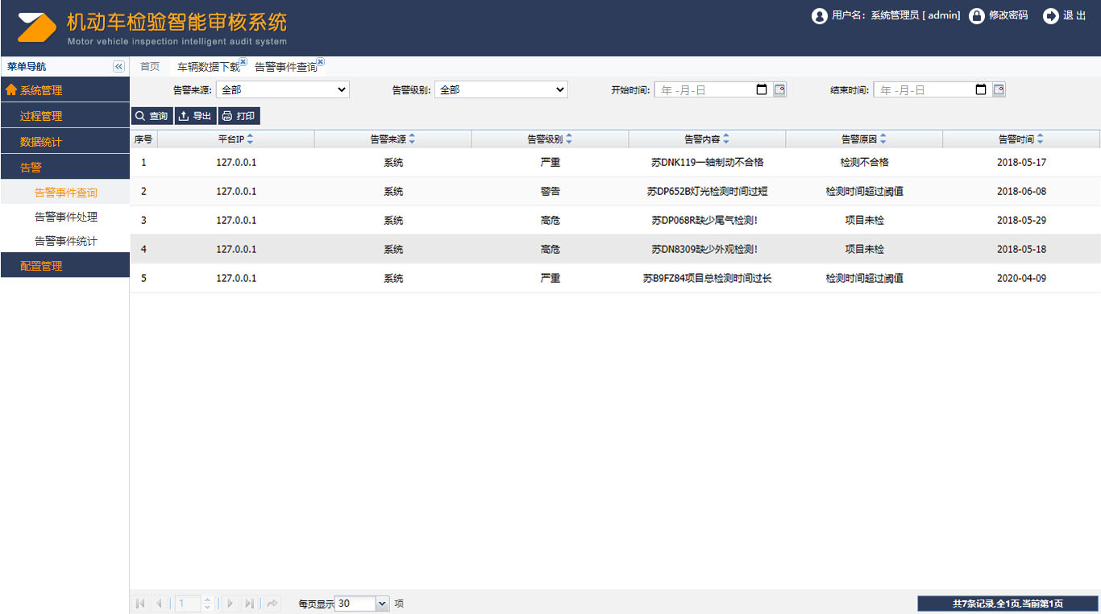Click the 退出 logout arrow icon
The height and width of the screenshot is (614, 1101).
pyautogui.click(x=1050, y=16)
